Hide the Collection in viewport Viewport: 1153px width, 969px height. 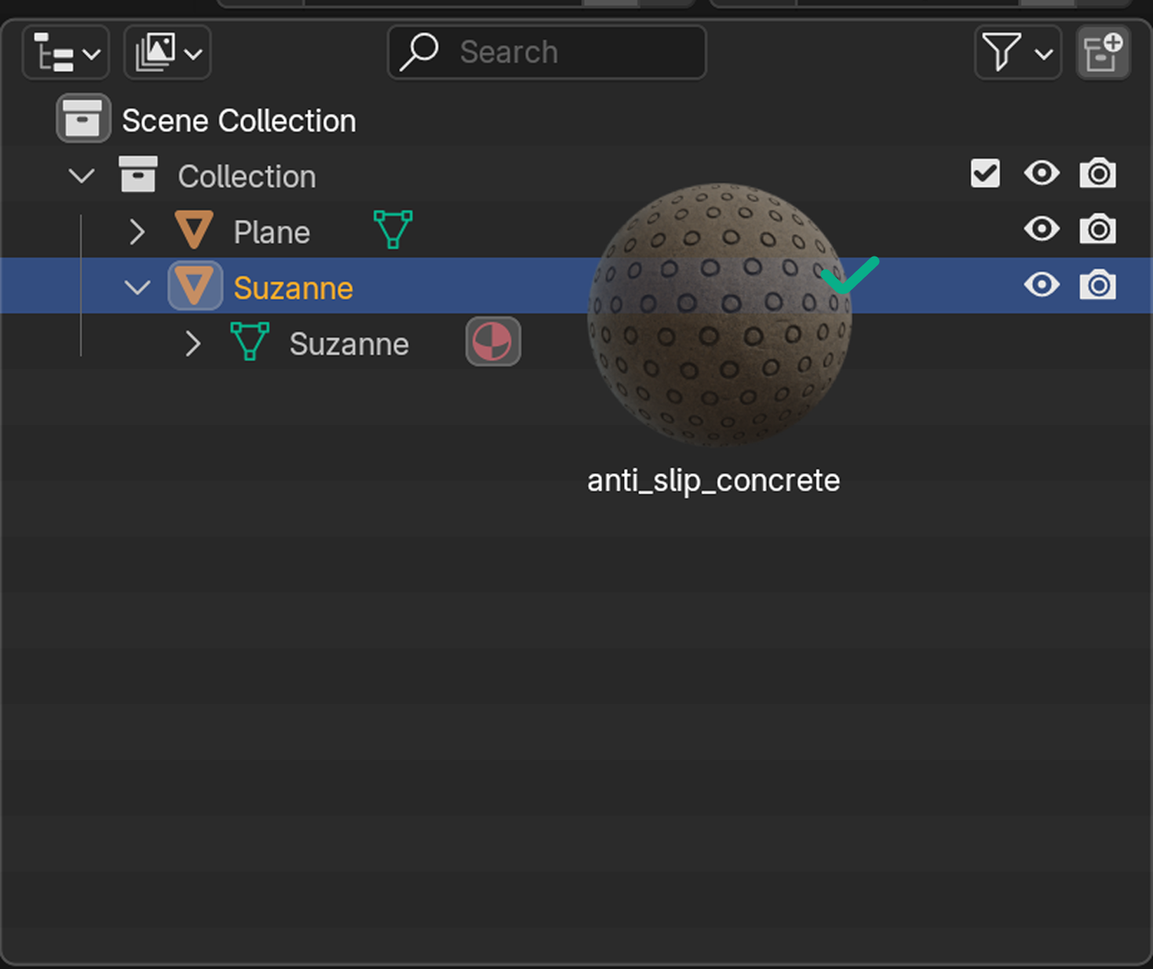[x=1042, y=173]
